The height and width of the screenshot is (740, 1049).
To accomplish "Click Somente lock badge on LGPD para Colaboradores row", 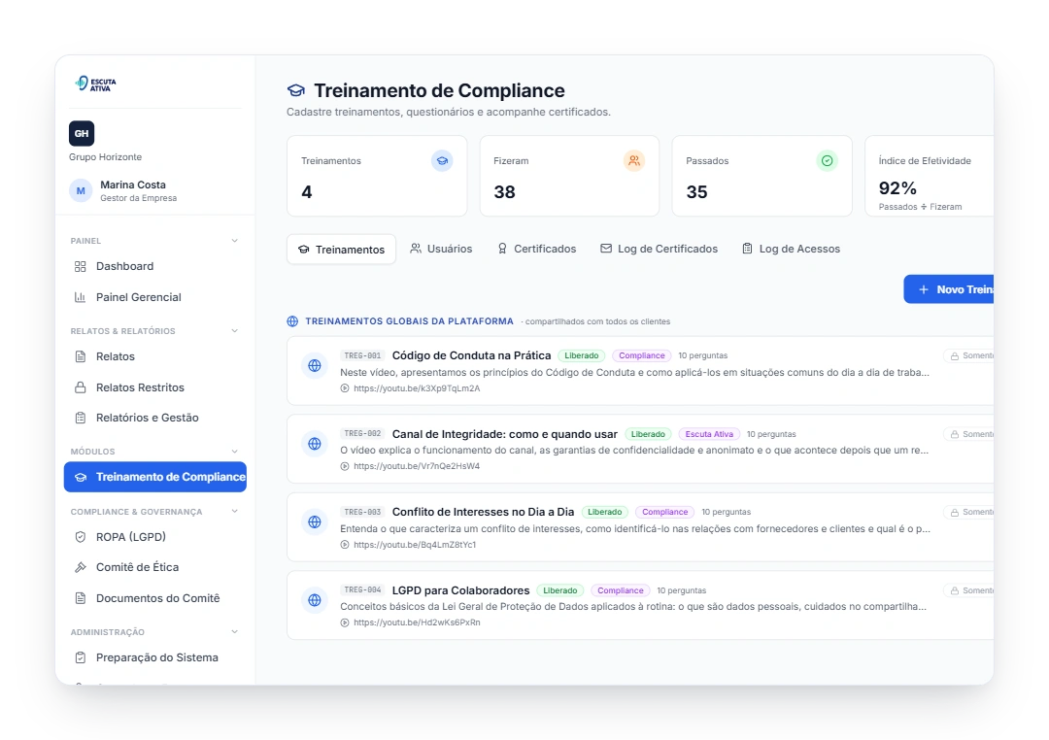I will pyautogui.click(x=968, y=590).
